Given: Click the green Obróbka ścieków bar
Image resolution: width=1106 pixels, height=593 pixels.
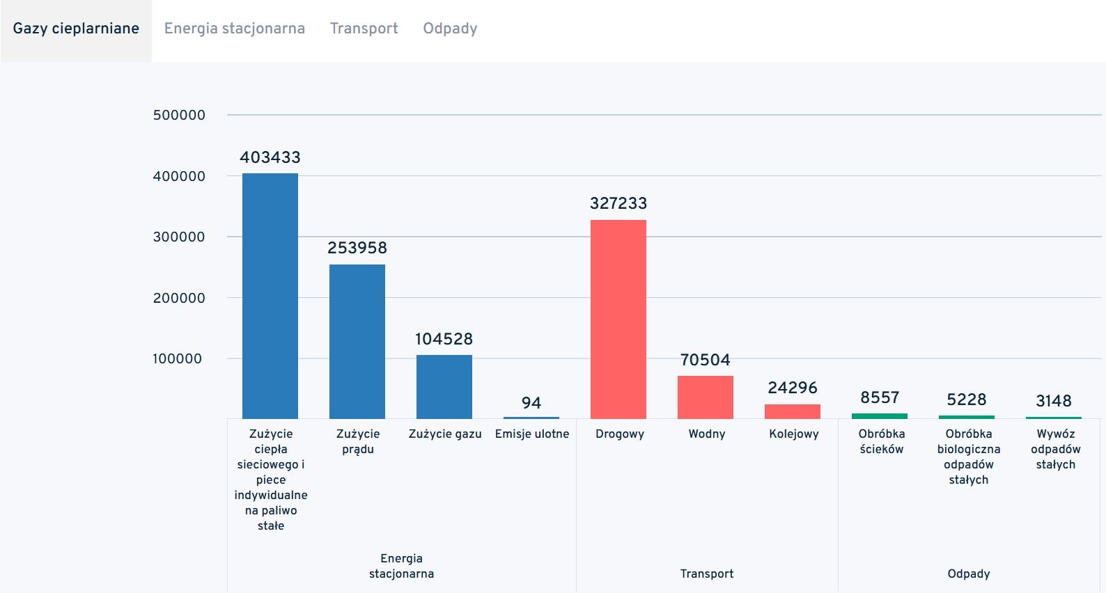Looking at the screenshot, I should tap(880, 416).
